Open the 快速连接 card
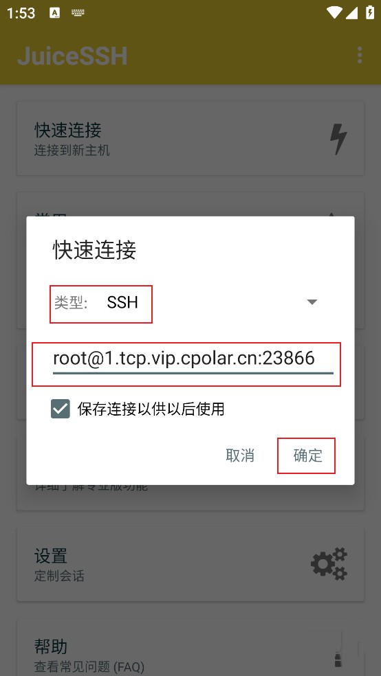Image resolution: width=381 pixels, height=676 pixels. (x=190, y=138)
